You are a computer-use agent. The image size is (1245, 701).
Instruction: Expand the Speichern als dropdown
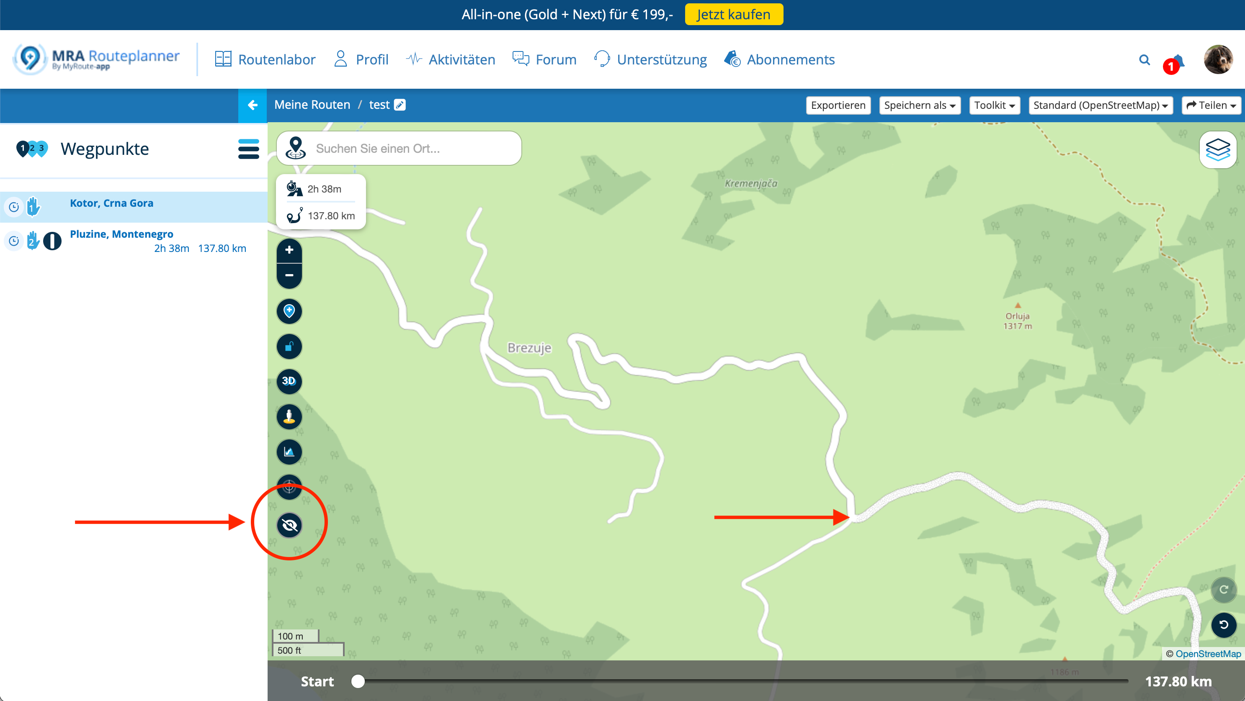pyautogui.click(x=919, y=105)
